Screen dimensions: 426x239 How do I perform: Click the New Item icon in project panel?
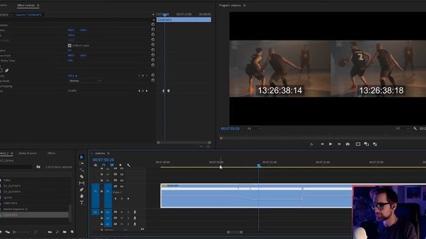(72, 232)
